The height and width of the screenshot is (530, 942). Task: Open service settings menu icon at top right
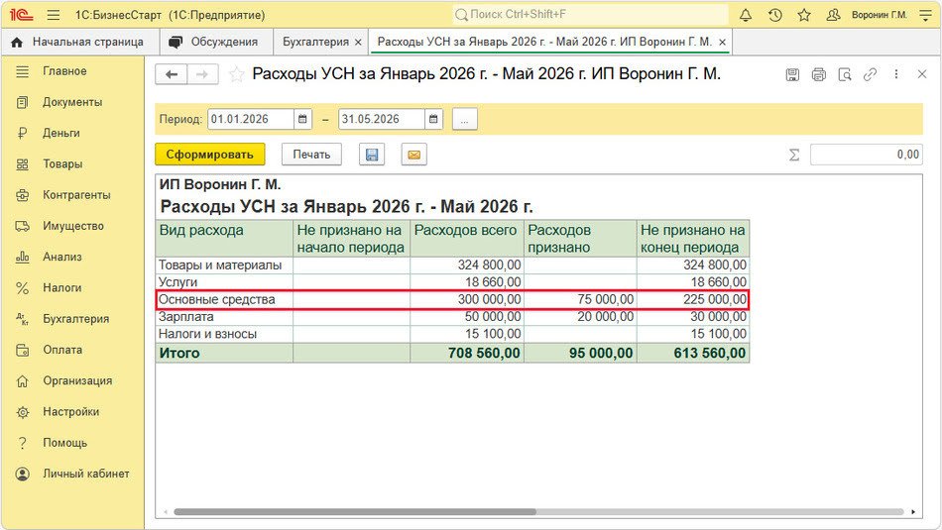[926, 15]
